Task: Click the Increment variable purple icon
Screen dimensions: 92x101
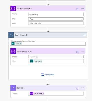Action: [13, 51]
